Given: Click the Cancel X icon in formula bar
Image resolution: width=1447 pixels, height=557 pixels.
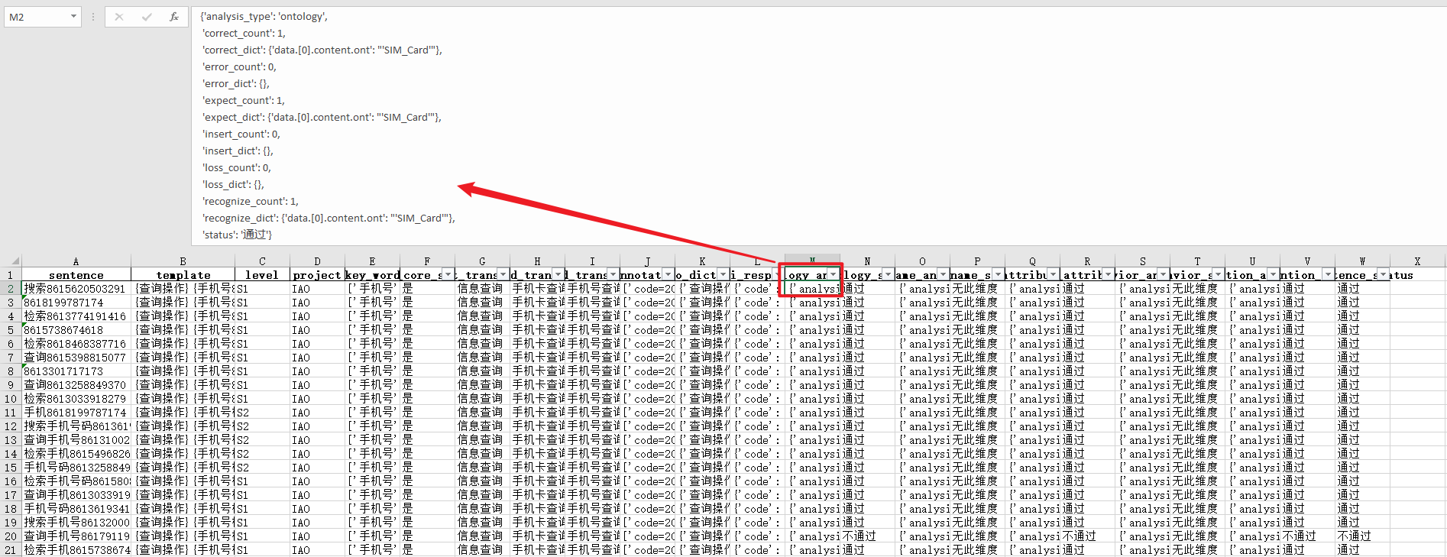Looking at the screenshot, I should coord(119,16).
